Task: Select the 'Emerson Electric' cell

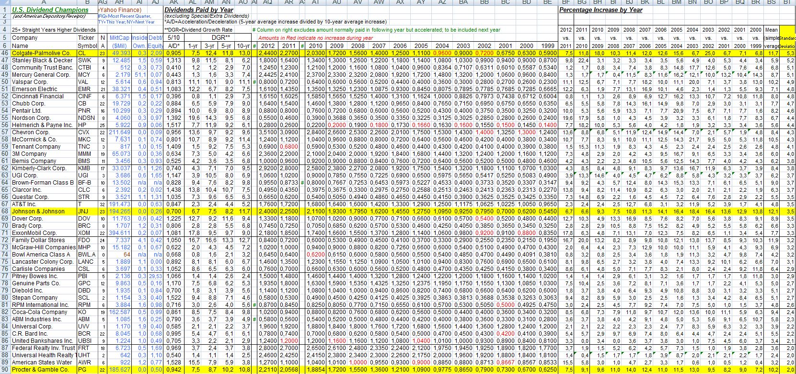Action: click(44, 89)
